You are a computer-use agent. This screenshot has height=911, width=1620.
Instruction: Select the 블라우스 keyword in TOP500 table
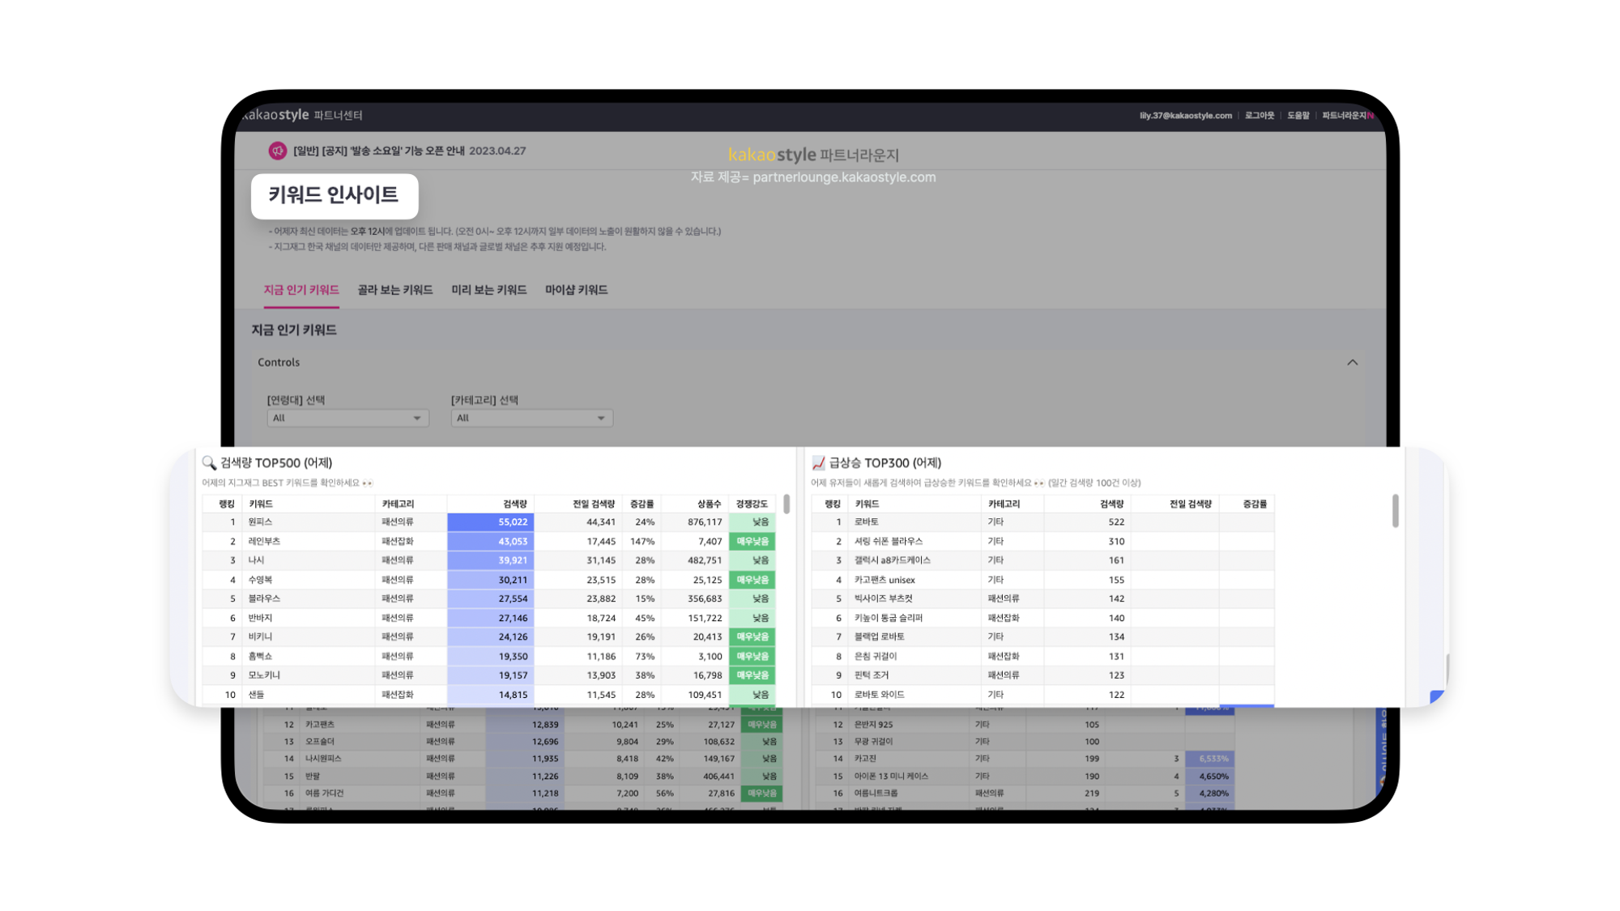pos(264,598)
